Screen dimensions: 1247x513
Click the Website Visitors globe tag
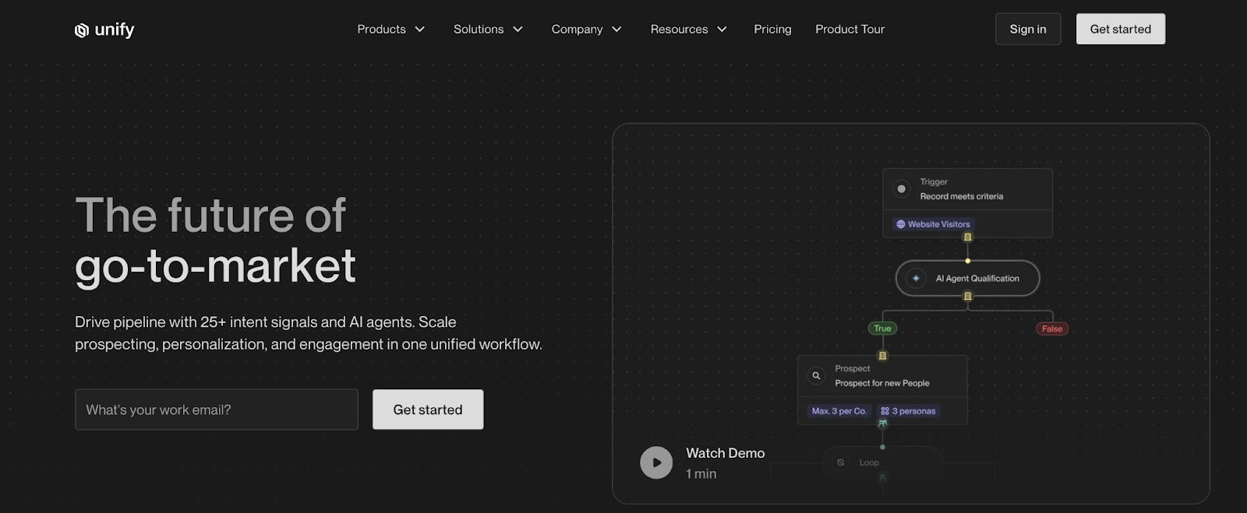pyautogui.click(x=933, y=224)
